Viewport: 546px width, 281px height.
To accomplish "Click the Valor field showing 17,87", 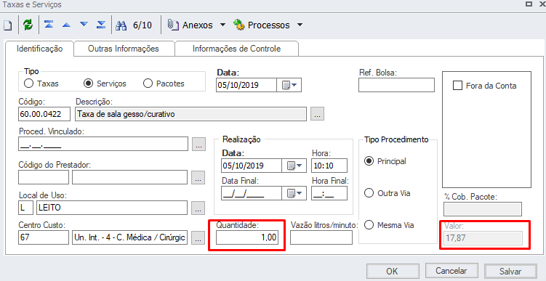I will 483,238.
